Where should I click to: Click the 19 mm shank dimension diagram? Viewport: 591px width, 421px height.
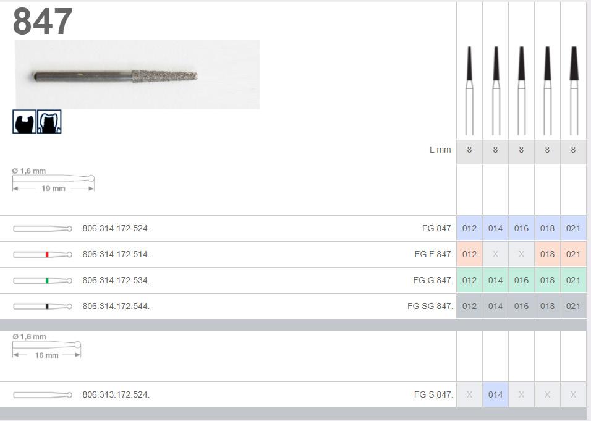(53, 180)
